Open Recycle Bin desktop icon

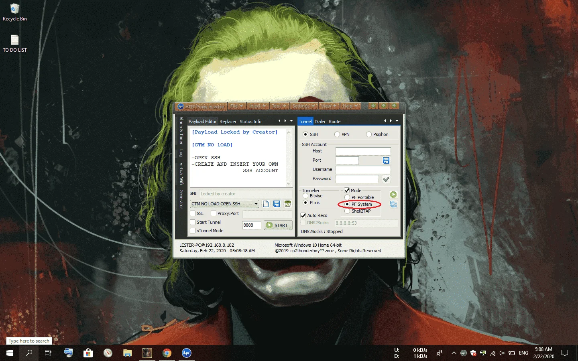15,12
